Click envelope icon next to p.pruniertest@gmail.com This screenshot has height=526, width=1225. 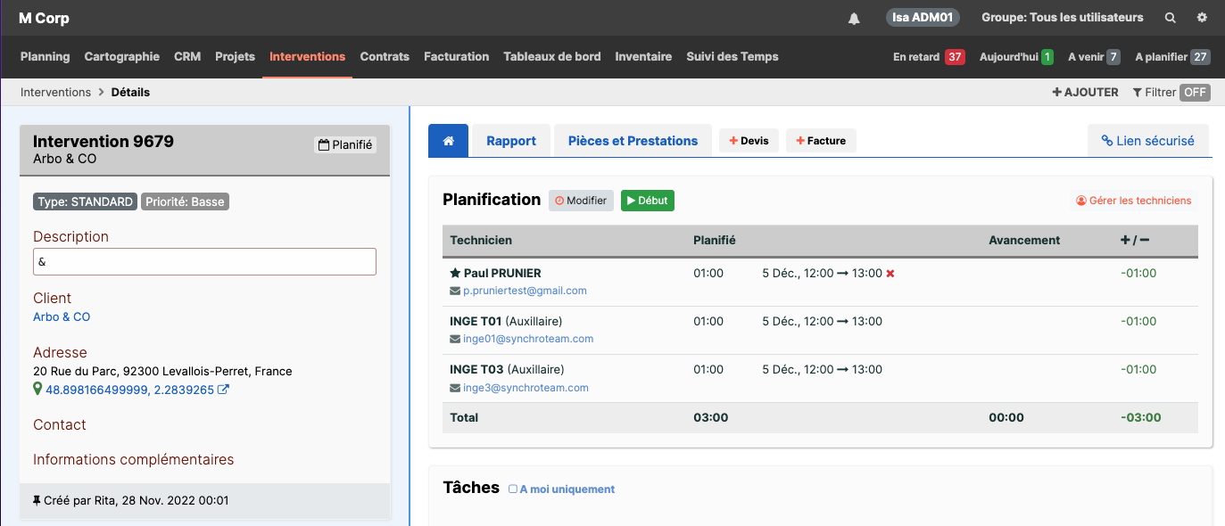click(x=455, y=291)
